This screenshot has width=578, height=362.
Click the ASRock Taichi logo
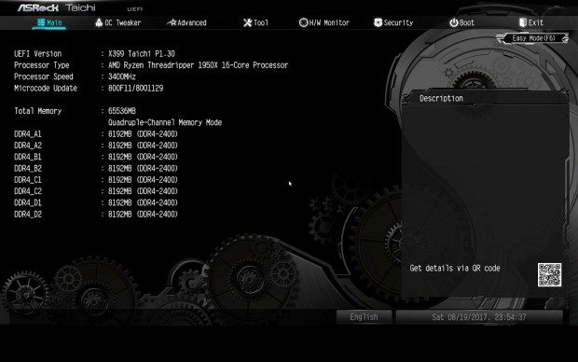(56, 7)
